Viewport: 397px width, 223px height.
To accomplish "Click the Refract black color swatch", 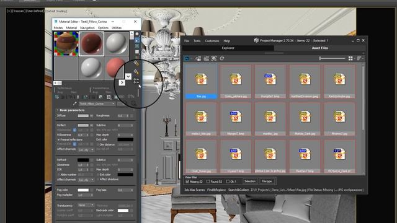I will (83, 160).
